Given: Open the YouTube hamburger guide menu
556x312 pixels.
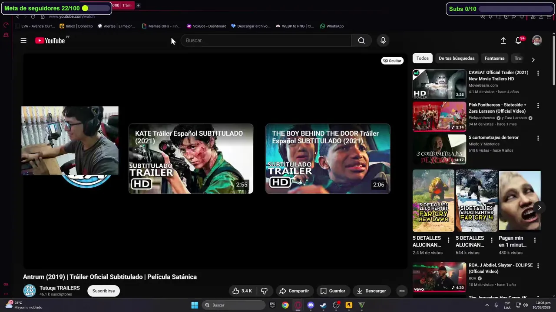Looking at the screenshot, I should click(23, 40).
